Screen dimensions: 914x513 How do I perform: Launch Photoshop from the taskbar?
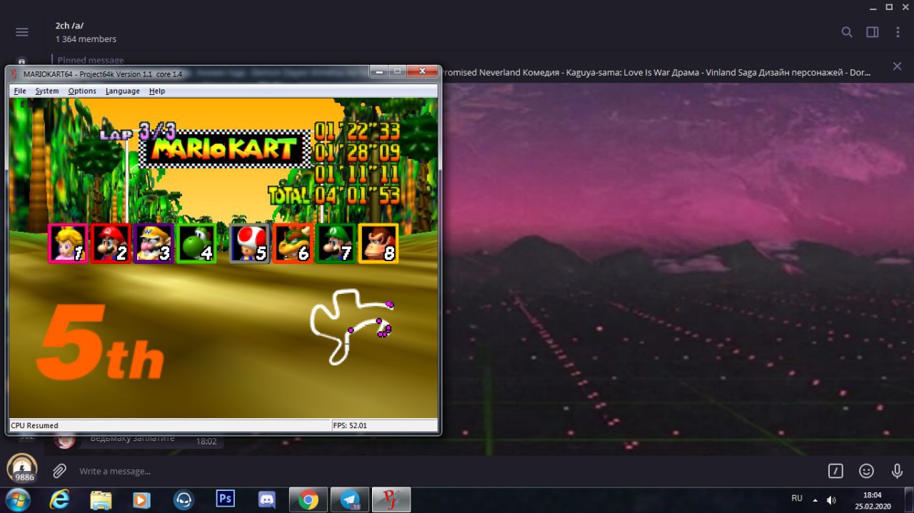[x=225, y=498]
